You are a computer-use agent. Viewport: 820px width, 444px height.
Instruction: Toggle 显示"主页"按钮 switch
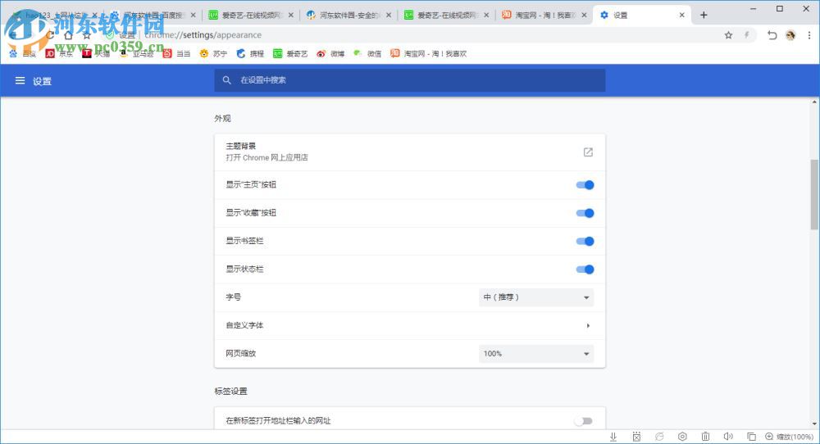(585, 185)
